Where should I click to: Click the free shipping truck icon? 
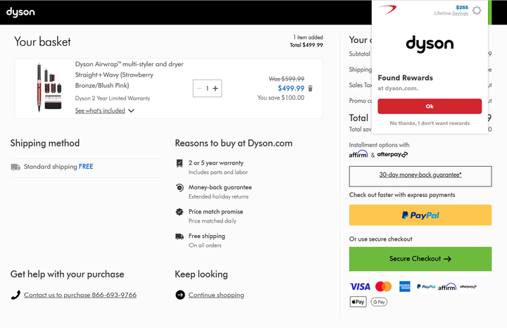[180, 236]
